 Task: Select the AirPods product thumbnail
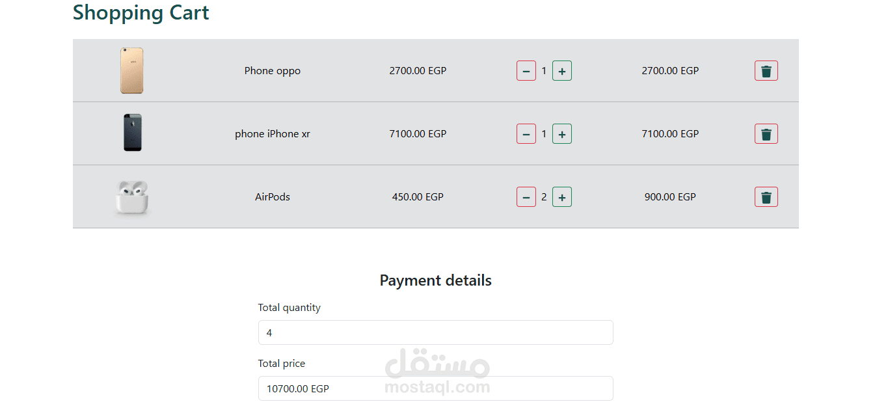click(132, 197)
